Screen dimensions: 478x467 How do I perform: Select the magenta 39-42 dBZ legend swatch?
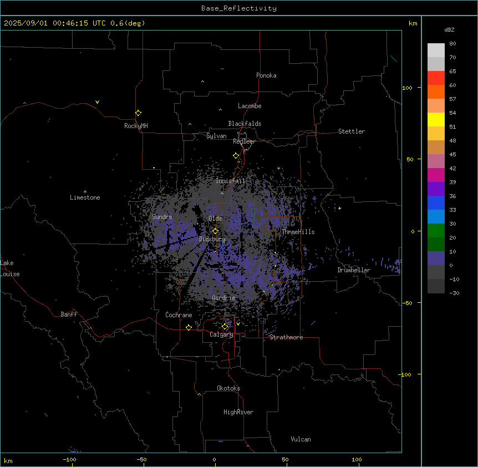pyautogui.click(x=436, y=175)
